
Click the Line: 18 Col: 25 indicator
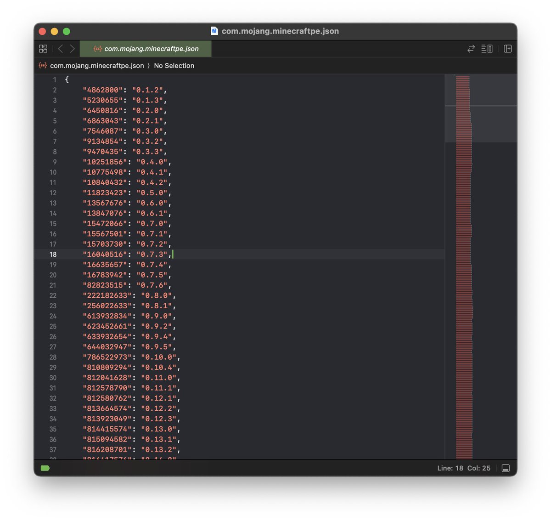pyautogui.click(x=464, y=468)
